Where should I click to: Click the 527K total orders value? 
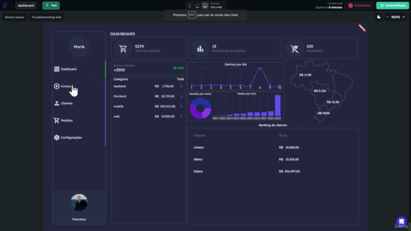click(x=139, y=46)
